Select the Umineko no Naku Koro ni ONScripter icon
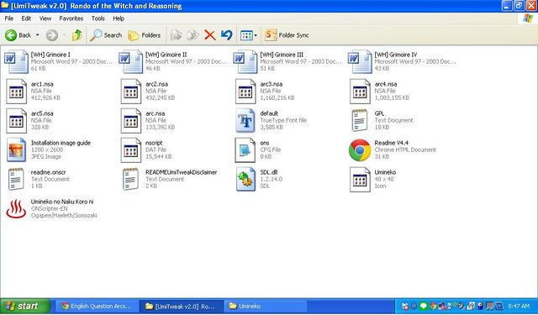Image resolution: width=538 pixels, height=315 pixels. 16,209
